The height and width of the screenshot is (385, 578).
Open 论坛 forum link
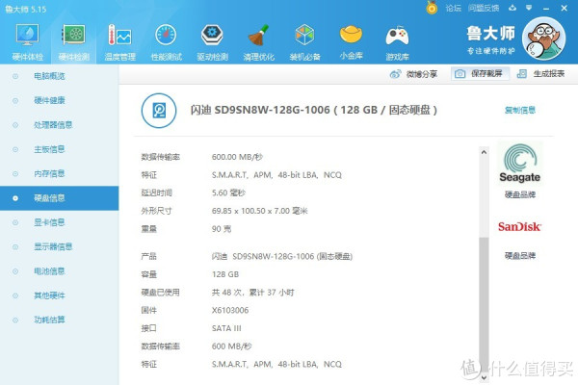(453, 8)
